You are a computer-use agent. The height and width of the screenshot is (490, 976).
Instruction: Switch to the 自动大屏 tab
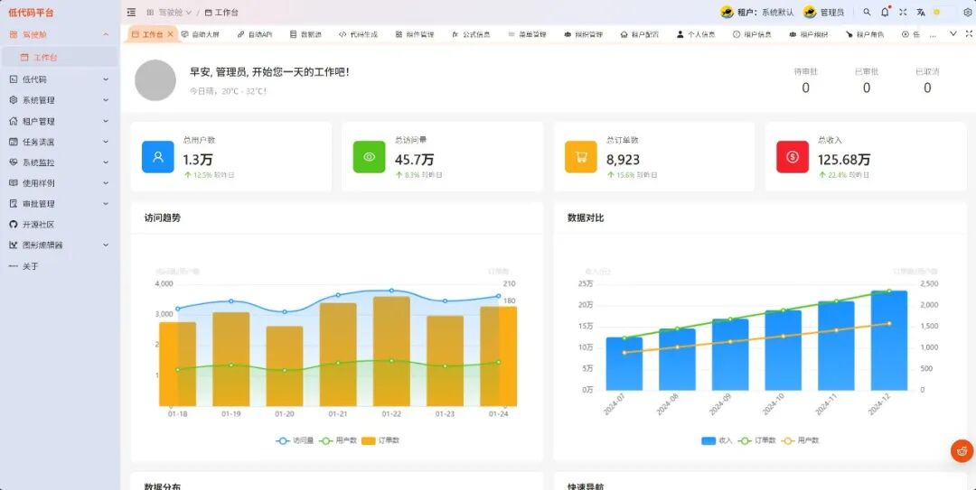(201, 34)
